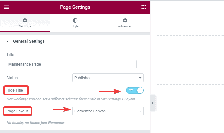Click the Title field label
Screen dimensions: 224x133
click(x=10, y=55)
